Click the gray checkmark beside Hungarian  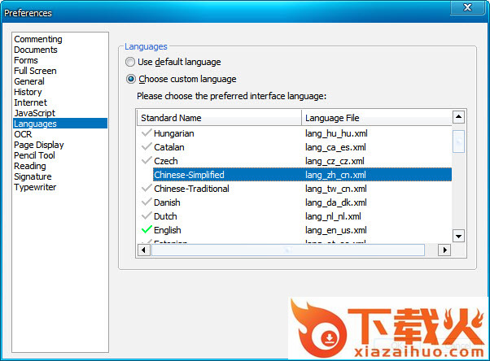click(x=146, y=133)
